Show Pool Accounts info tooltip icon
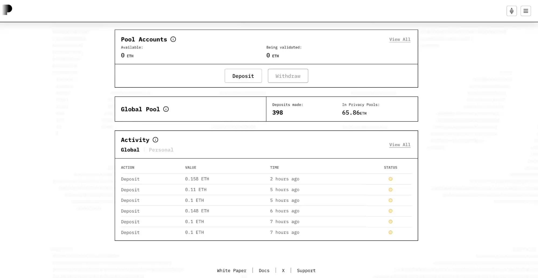Screen dimensions: 538x278 coord(173,39)
